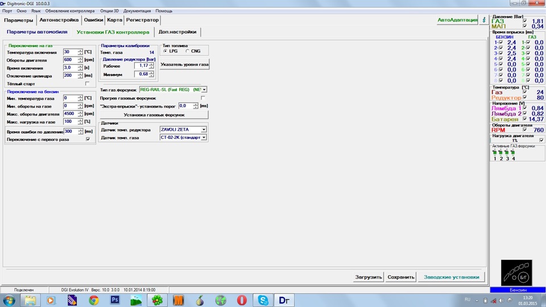Click the Бензин fuel mode indicator
Image resolution: width=546 pixels, height=307 pixels.
coord(518,289)
